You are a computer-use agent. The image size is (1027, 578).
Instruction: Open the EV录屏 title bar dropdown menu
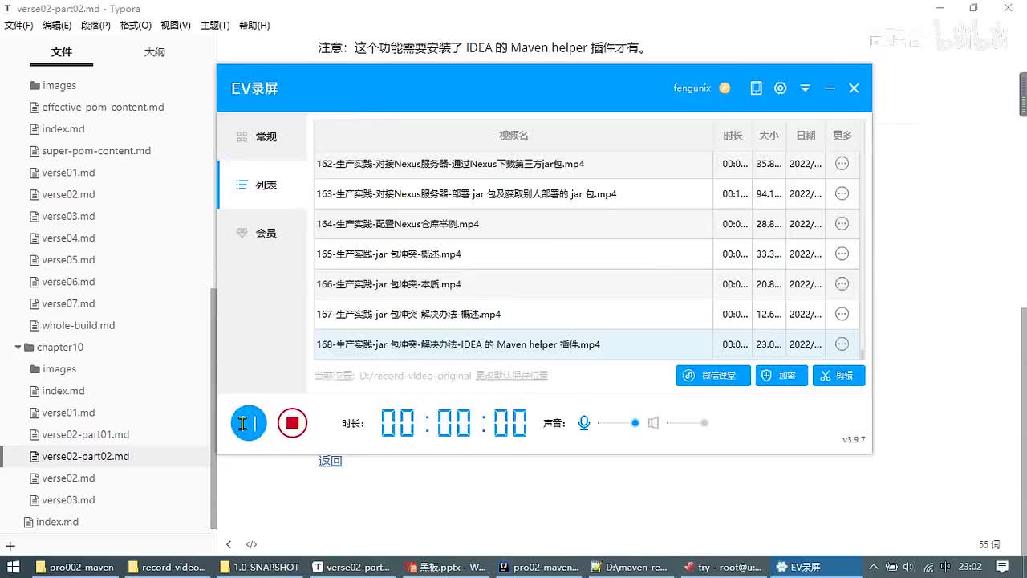coord(805,88)
